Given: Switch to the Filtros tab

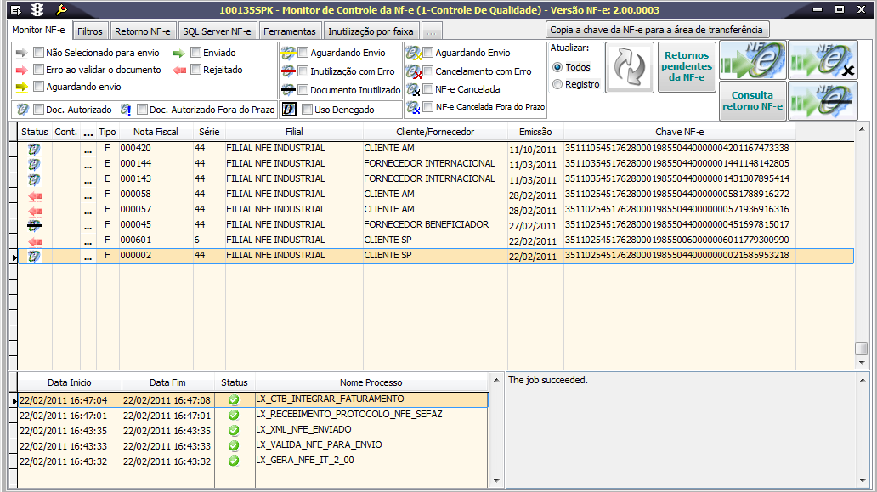Looking at the screenshot, I should point(90,31).
